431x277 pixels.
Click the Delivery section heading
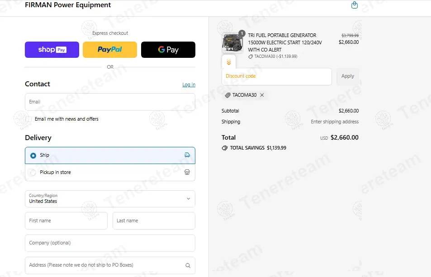click(38, 138)
